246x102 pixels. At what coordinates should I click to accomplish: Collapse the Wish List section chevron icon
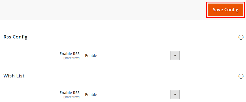(241, 76)
